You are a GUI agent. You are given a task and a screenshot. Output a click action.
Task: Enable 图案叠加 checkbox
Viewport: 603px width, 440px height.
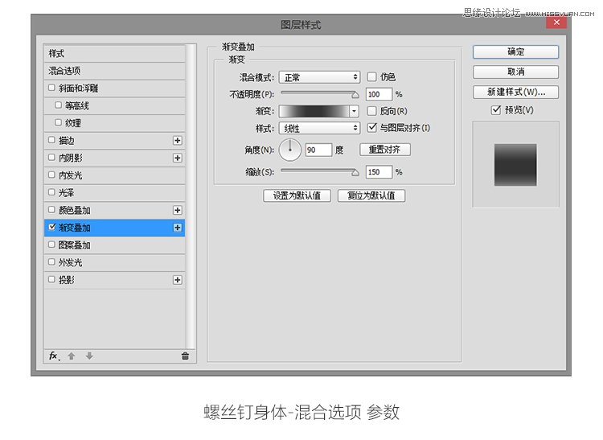click(x=51, y=245)
